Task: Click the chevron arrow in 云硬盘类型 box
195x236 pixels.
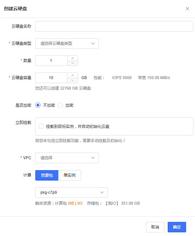Action: 93,44
